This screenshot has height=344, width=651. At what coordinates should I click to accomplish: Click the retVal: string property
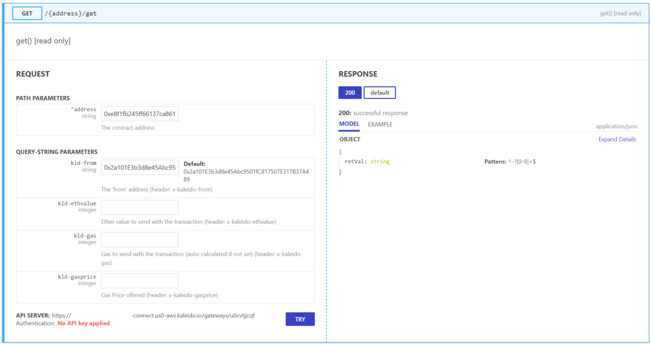point(367,162)
